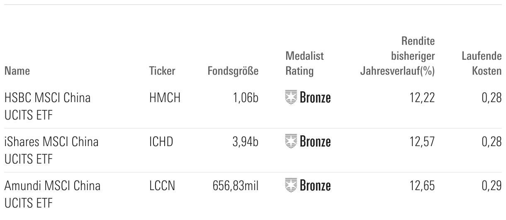Click the Bronze medal icon for iShares
This screenshot has width=506, height=220.
click(292, 142)
